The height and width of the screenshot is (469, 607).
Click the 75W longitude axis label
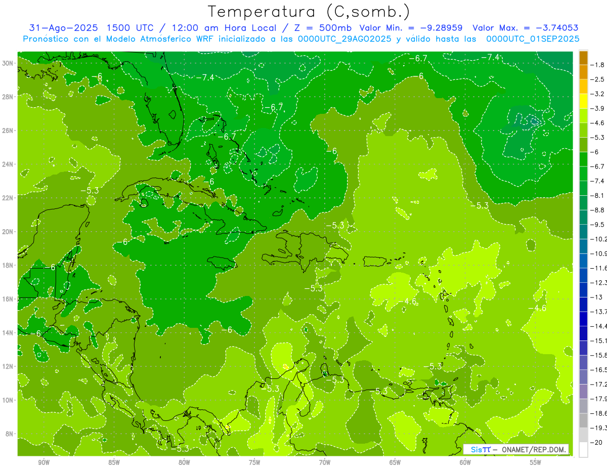254,463
